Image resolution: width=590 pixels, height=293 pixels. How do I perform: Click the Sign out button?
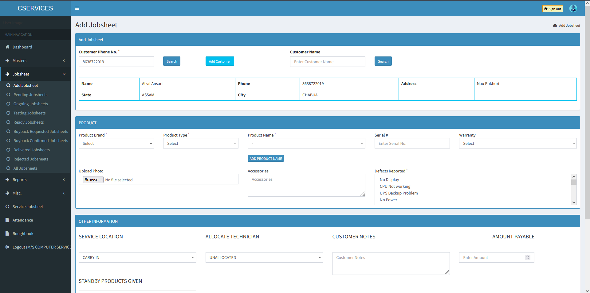coord(553,9)
